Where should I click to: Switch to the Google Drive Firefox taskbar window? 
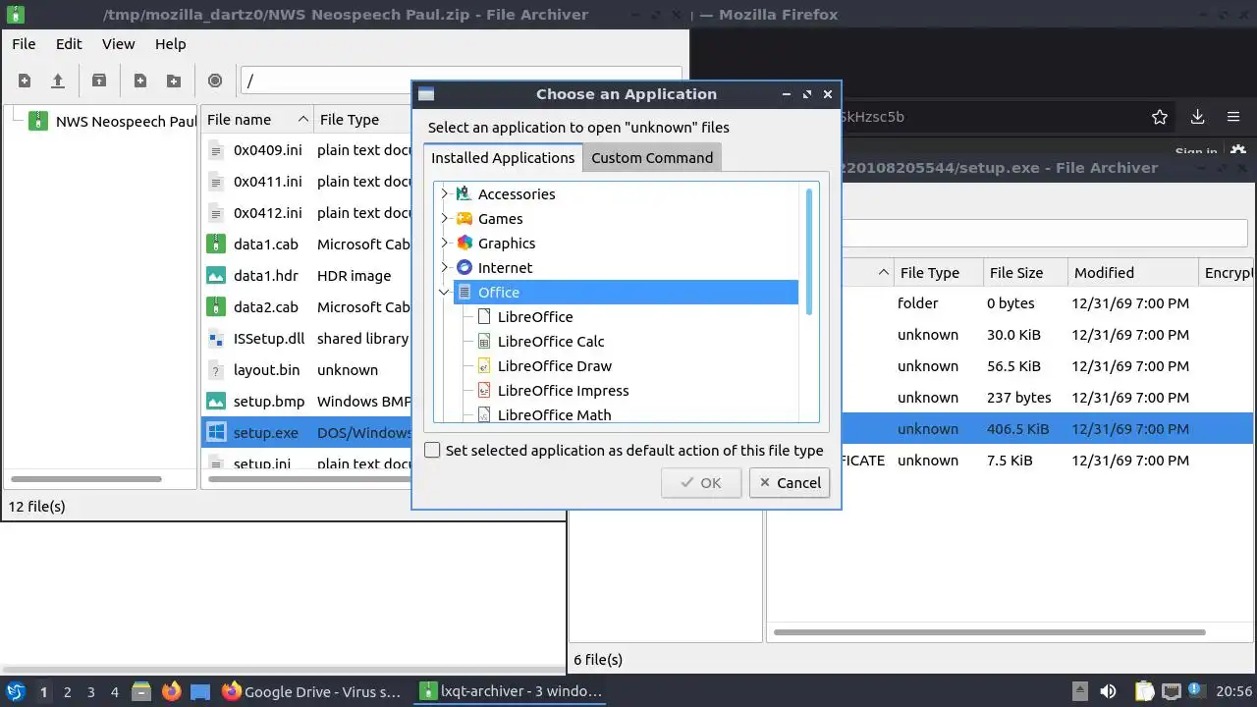point(311,691)
